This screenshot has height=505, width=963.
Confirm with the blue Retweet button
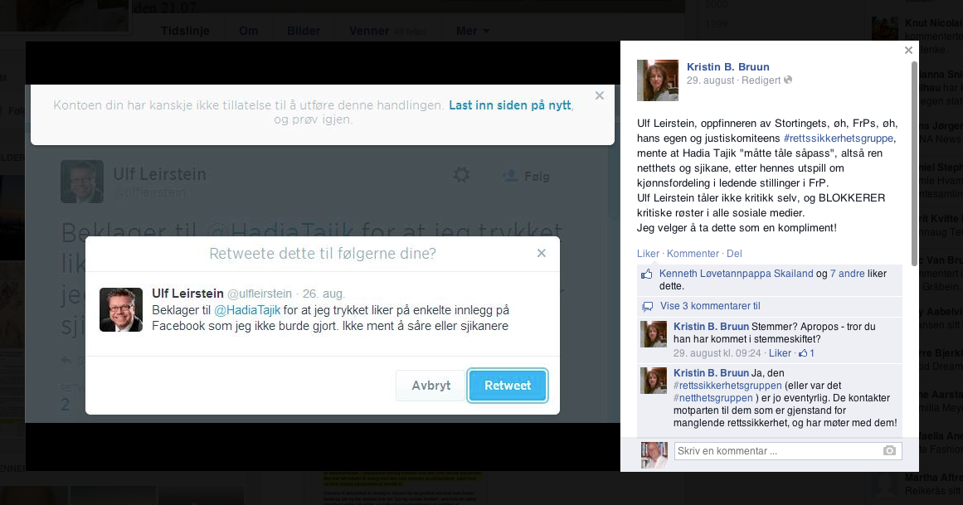pos(508,386)
